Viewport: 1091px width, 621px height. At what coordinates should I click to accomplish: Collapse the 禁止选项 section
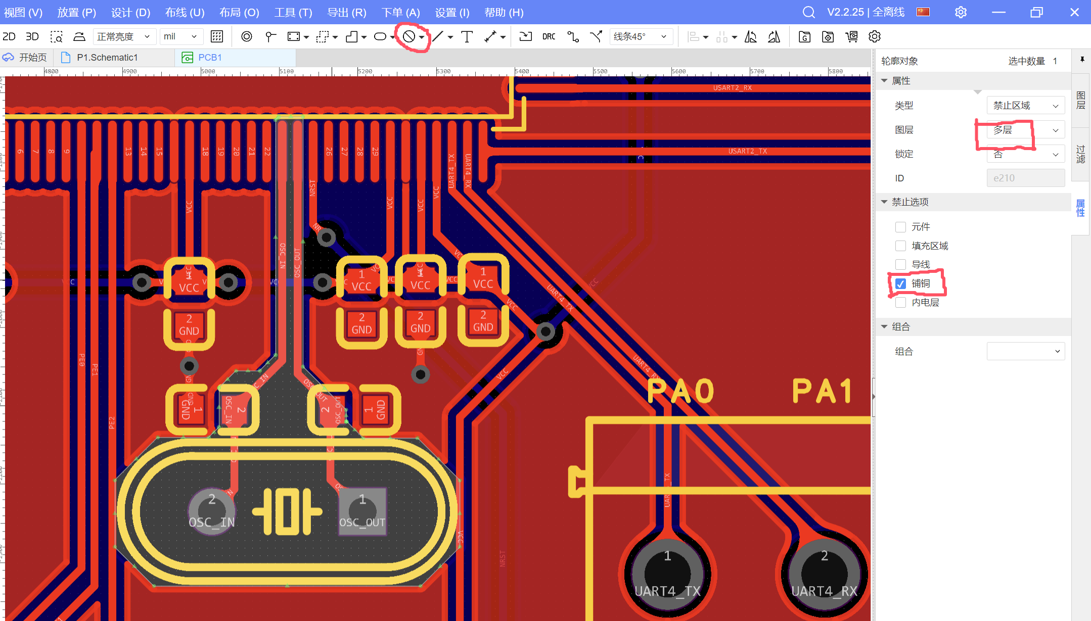(884, 202)
